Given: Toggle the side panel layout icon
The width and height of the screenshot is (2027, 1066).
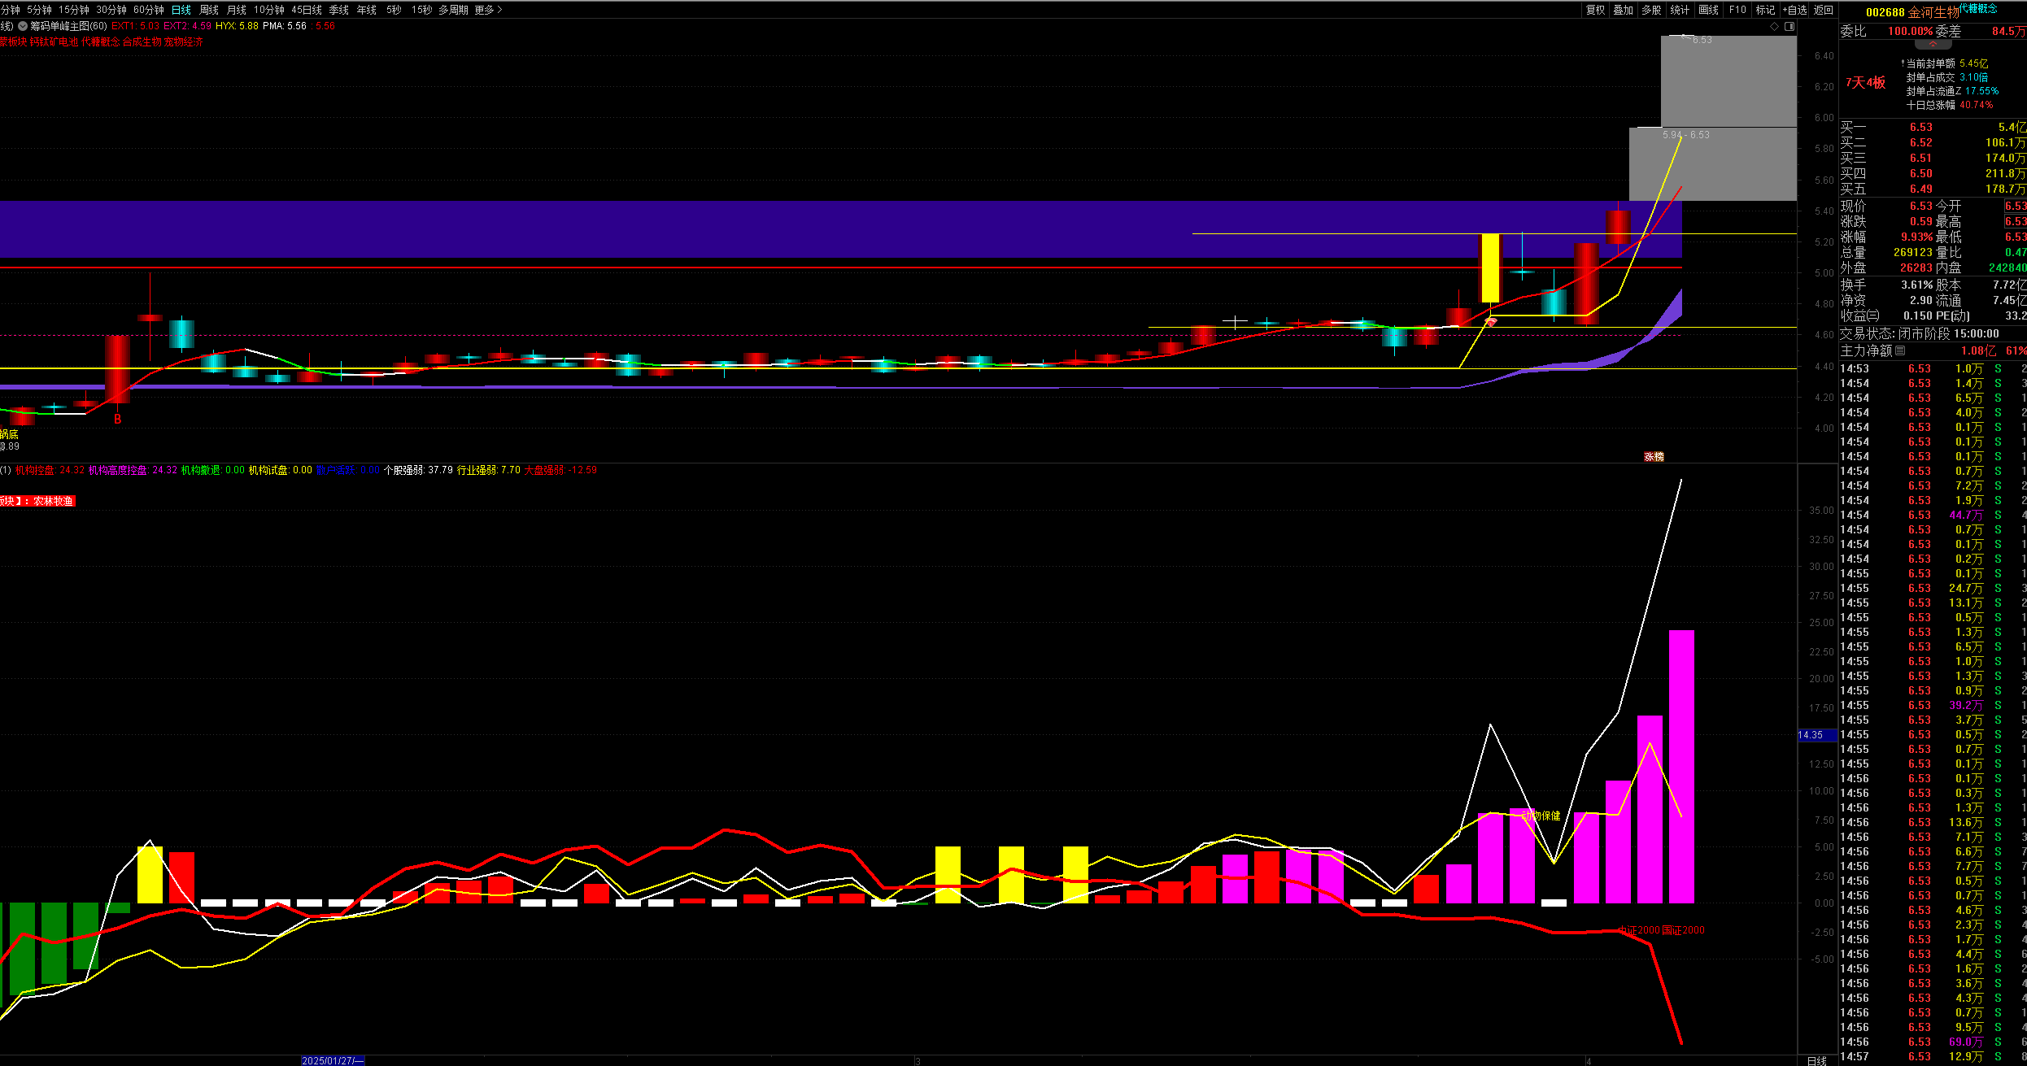Looking at the screenshot, I should point(1789,27).
